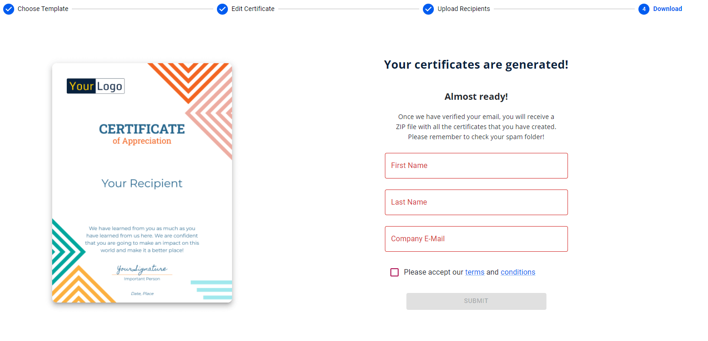Click the Edit Certificate step label
Viewport: 708px width, 341px height.
tap(253, 9)
